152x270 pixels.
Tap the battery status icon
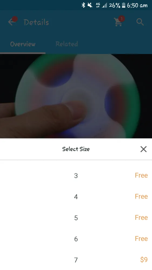tap(123, 5)
